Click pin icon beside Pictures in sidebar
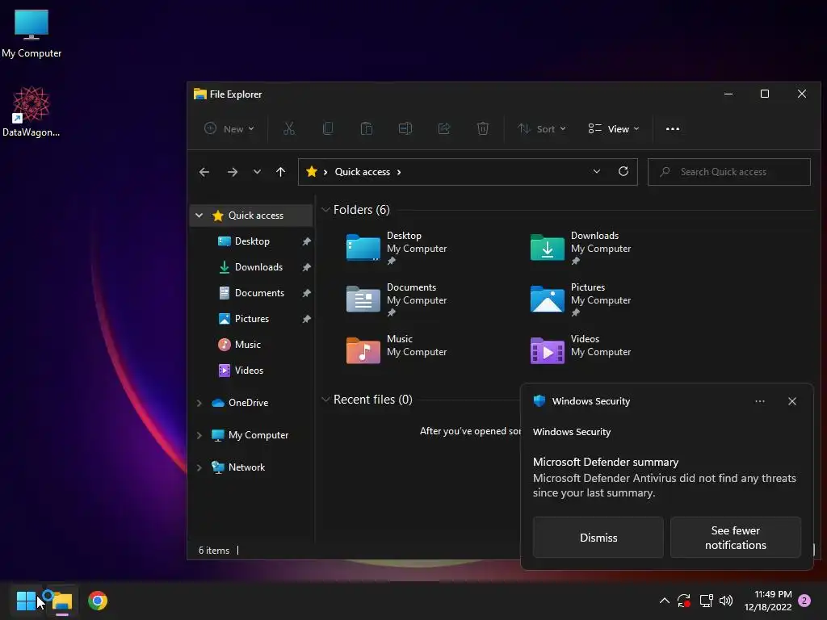The width and height of the screenshot is (827, 620). click(306, 318)
